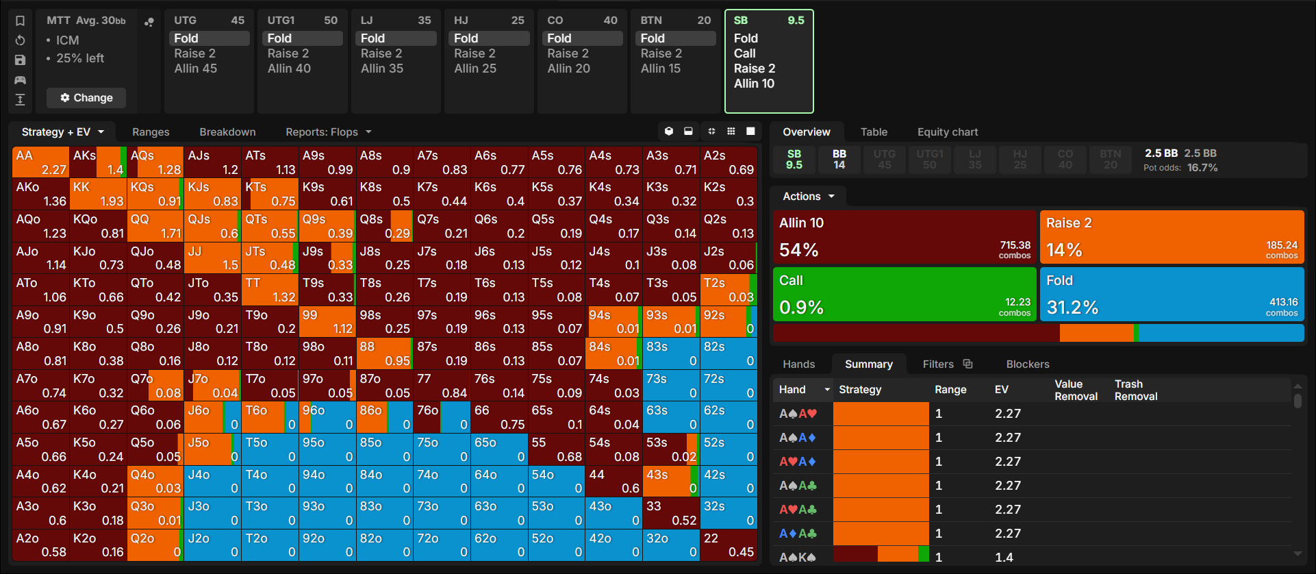Switch matrix to grid layout view
Screen dimensions: 1316x574
[x=731, y=132]
